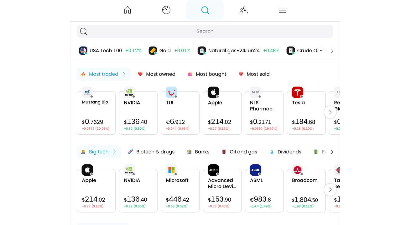Image resolution: width=401 pixels, height=225 pixels.
Task: Select the Most sold tab
Action: (x=254, y=74)
